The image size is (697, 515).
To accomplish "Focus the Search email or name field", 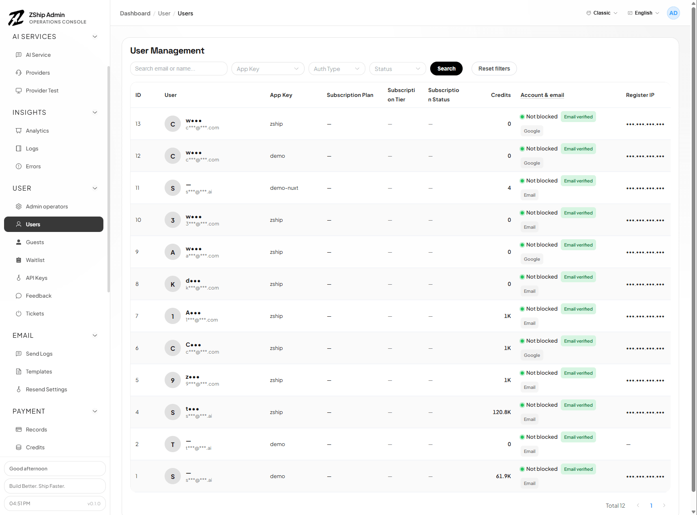I will [x=178, y=69].
